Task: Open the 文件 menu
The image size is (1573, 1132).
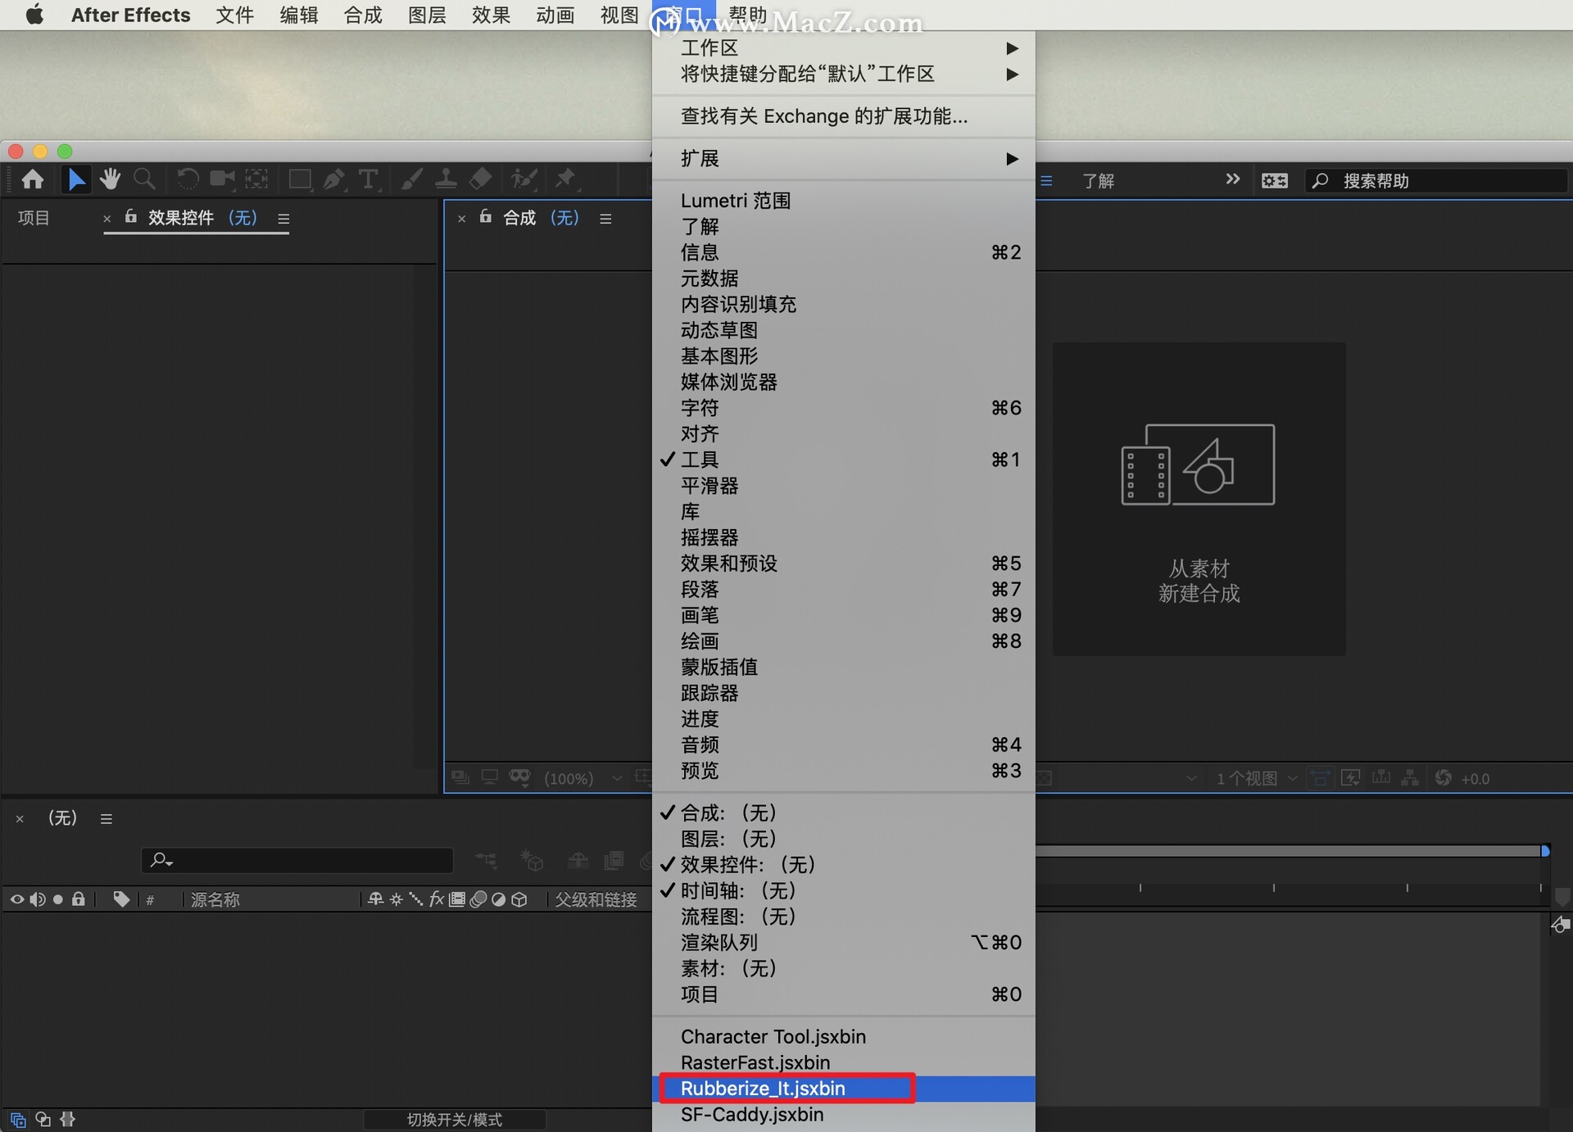Action: tap(234, 15)
